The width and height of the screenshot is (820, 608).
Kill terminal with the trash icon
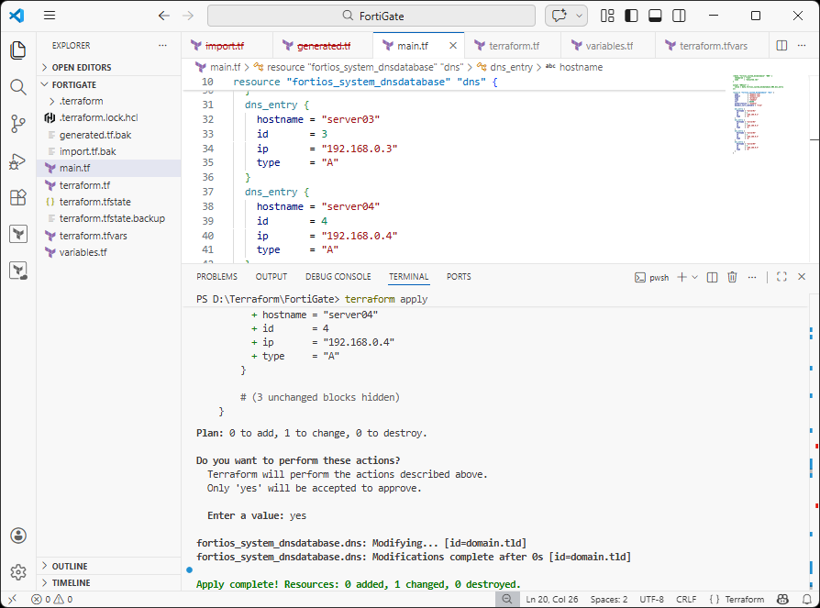click(x=732, y=277)
